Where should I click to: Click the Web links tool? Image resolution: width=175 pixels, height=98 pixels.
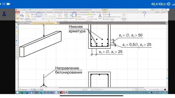(107, 14)
